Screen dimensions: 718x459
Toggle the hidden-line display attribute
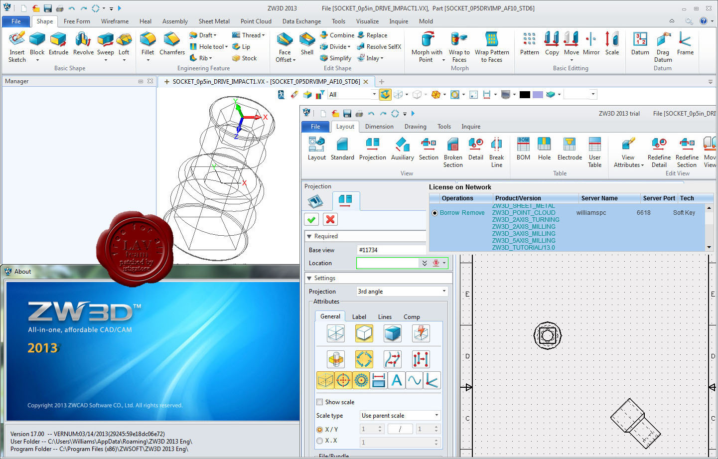(x=364, y=333)
